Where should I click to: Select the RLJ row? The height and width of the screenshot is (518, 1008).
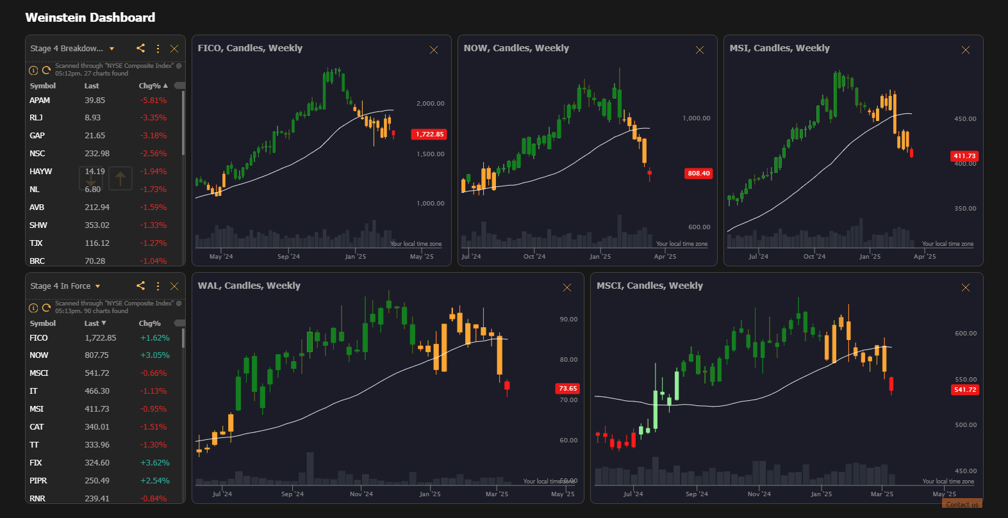coord(103,118)
